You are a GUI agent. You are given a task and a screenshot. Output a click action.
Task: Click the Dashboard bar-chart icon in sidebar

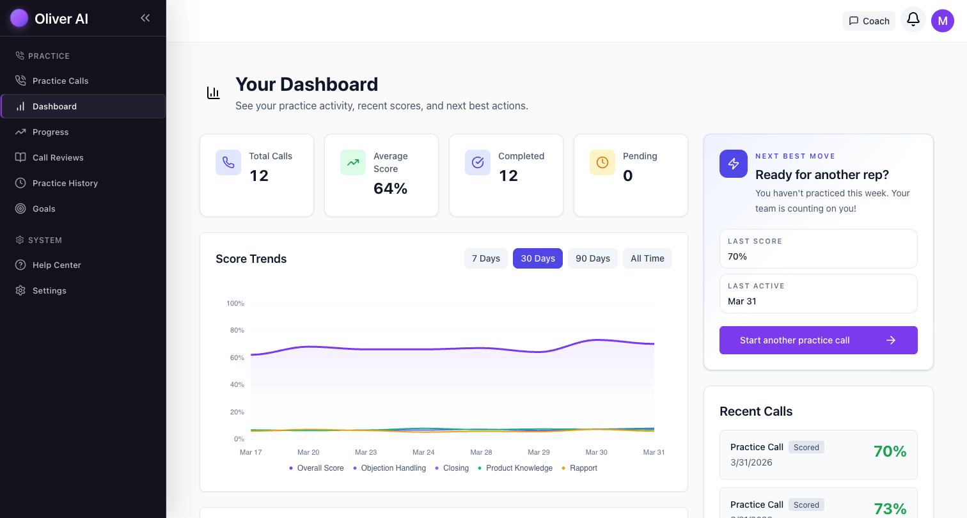tap(20, 106)
